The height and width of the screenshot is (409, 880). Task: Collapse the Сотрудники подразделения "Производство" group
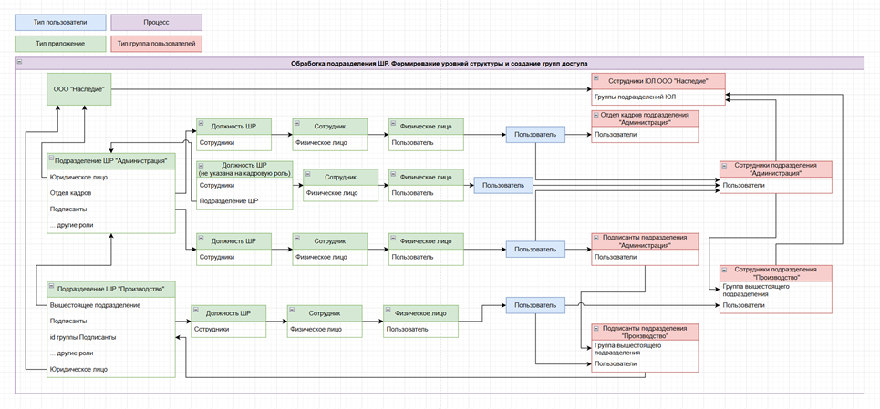click(725, 271)
